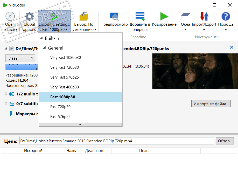Click the video preview thumbnail
Image resolution: width=238 pixels, height=181 pixels.
tap(195, 71)
